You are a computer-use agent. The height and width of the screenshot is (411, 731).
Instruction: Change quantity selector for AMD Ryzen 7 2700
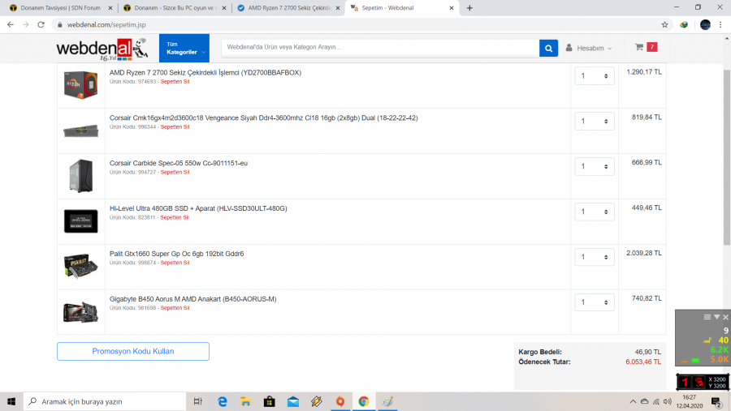coord(595,76)
